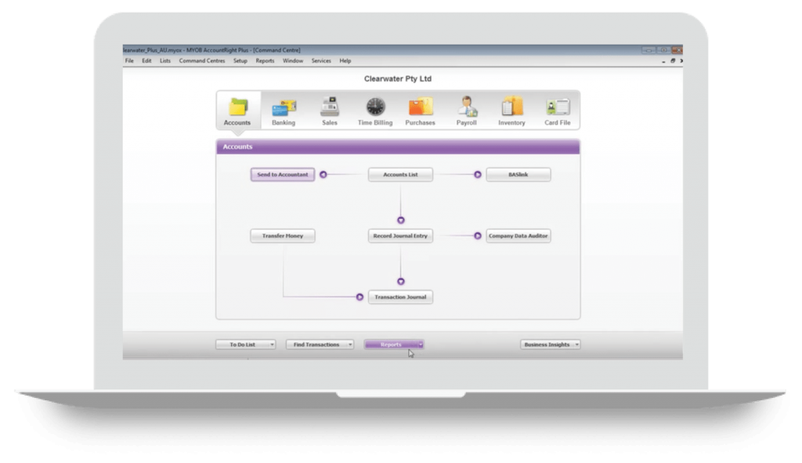Go to the Payroll command centre

coord(467,111)
